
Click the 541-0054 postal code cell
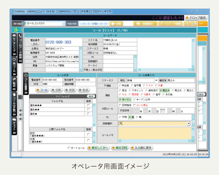(62, 53)
